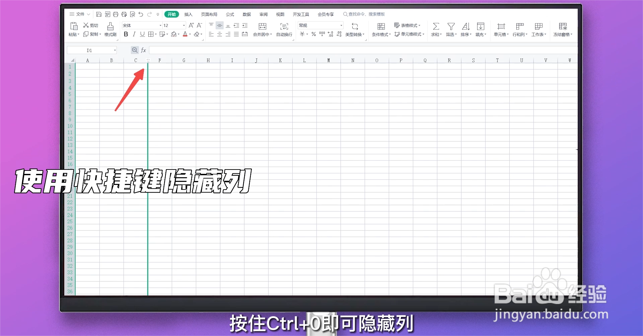
Task: Click the 开始 (Home) tab
Action: 171,14
